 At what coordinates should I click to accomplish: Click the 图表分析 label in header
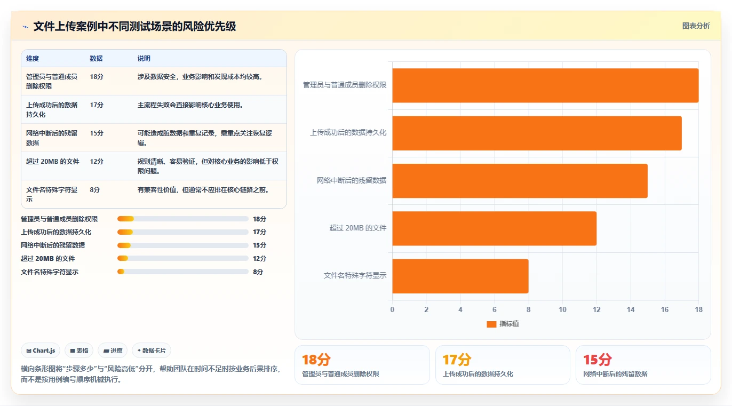point(696,26)
